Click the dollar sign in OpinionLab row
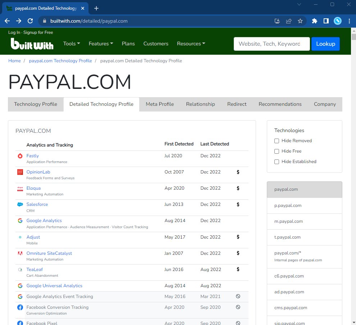The height and width of the screenshot is (325, 356). click(238, 172)
